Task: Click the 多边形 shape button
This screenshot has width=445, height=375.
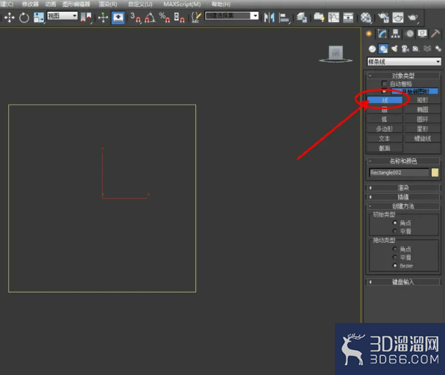Action: click(x=385, y=128)
